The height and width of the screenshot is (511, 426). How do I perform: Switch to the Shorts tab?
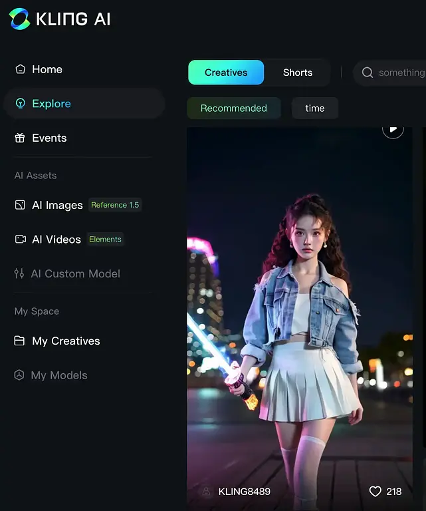click(297, 73)
